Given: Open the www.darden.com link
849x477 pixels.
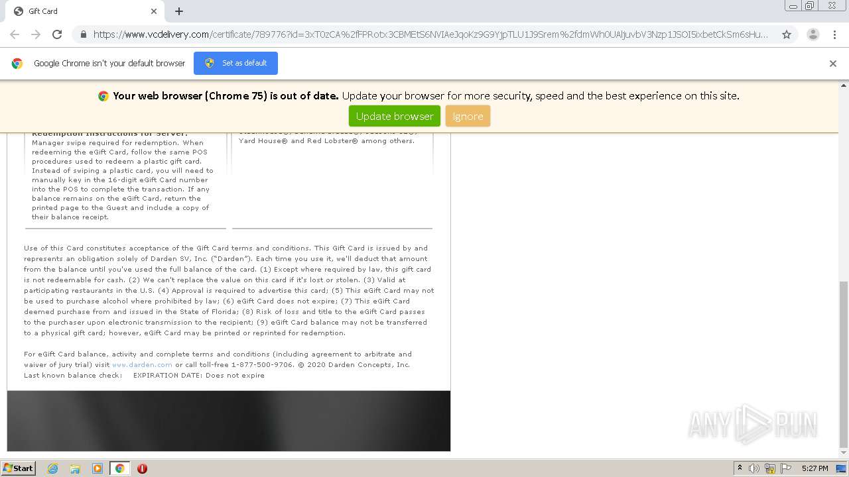Looking at the screenshot, I should [x=142, y=364].
